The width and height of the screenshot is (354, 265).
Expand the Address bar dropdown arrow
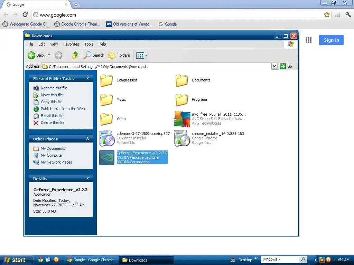(x=274, y=66)
